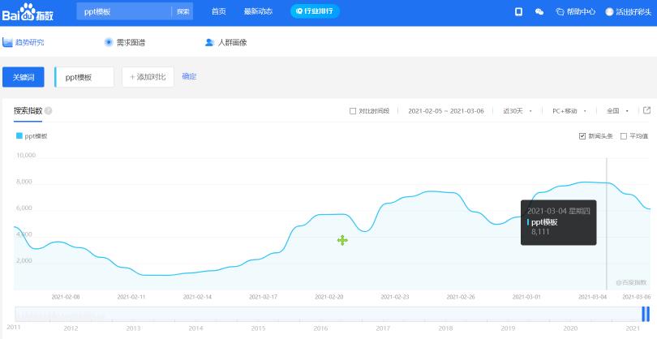This screenshot has width=657, height=339.
Task: Open the Baidu Index logo homepage
Action: [x=28, y=13]
